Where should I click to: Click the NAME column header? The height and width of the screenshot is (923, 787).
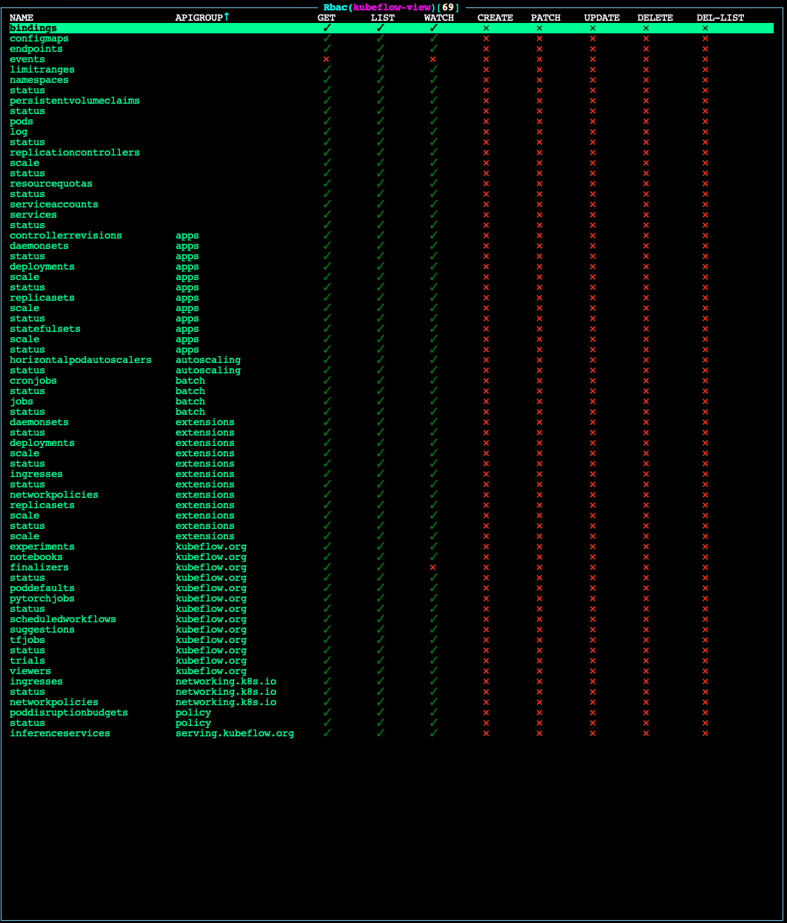point(21,18)
